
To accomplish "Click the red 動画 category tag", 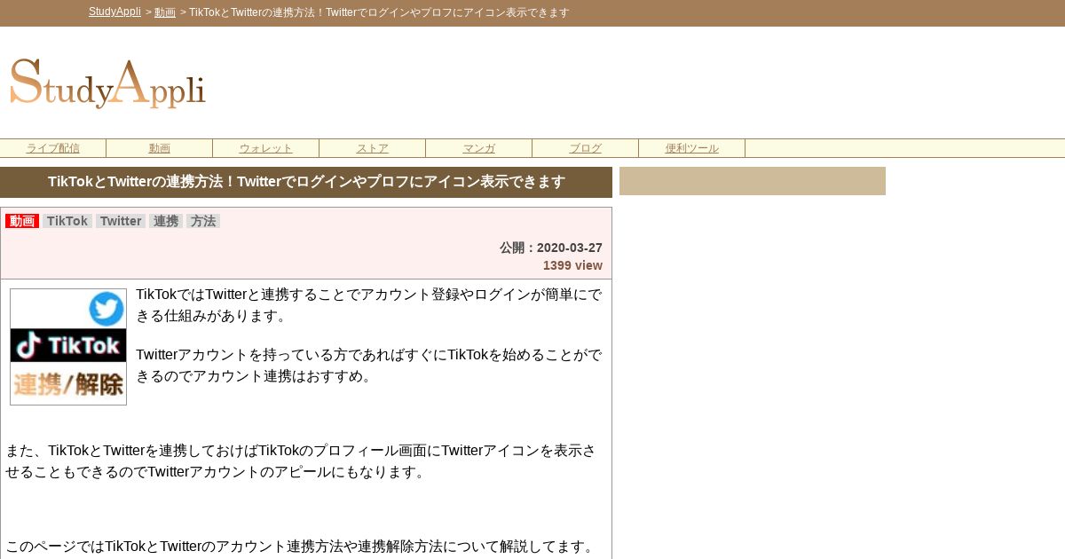I will [22, 221].
